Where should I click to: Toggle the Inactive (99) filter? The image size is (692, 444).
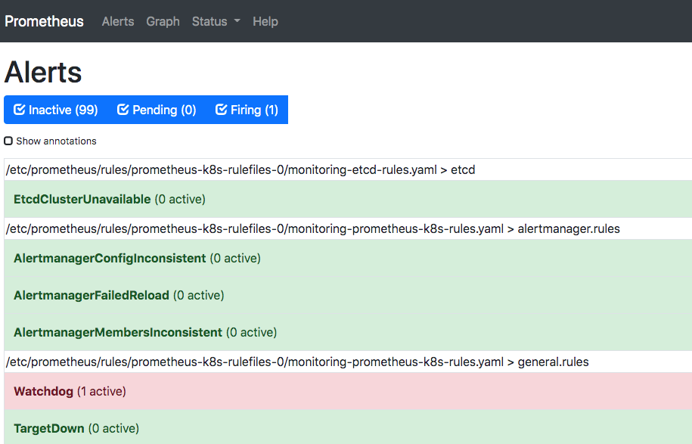click(x=57, y=110)
